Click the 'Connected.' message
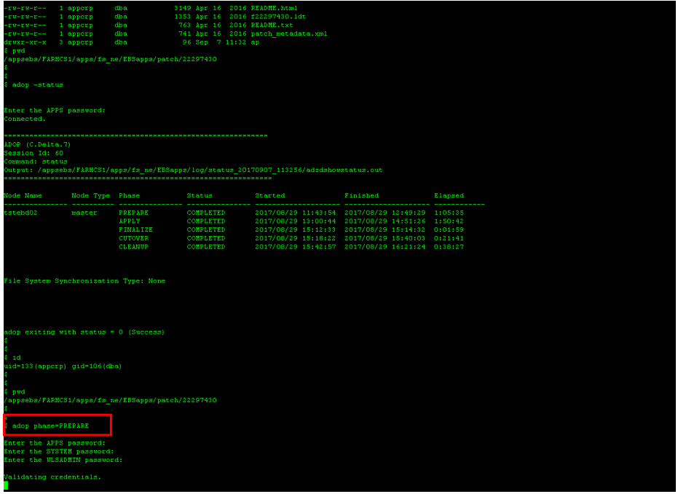The width and height of the screenshot is (678, 494). (x=25, y=119)
